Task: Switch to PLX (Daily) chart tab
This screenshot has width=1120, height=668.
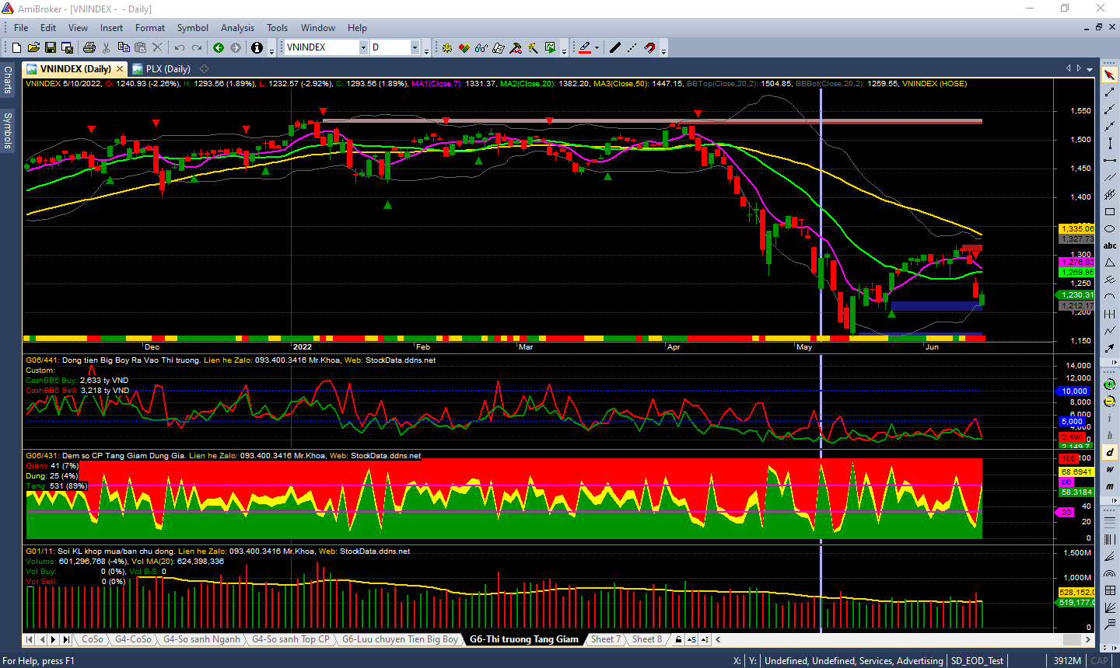Action: tap(162, 68)
